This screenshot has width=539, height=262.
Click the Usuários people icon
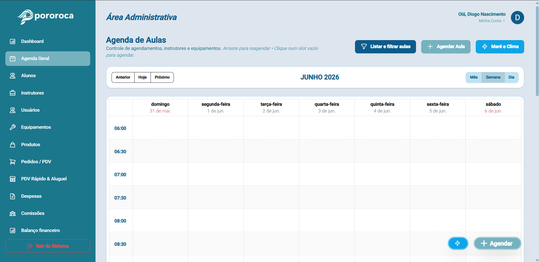[x=13, y=110]
